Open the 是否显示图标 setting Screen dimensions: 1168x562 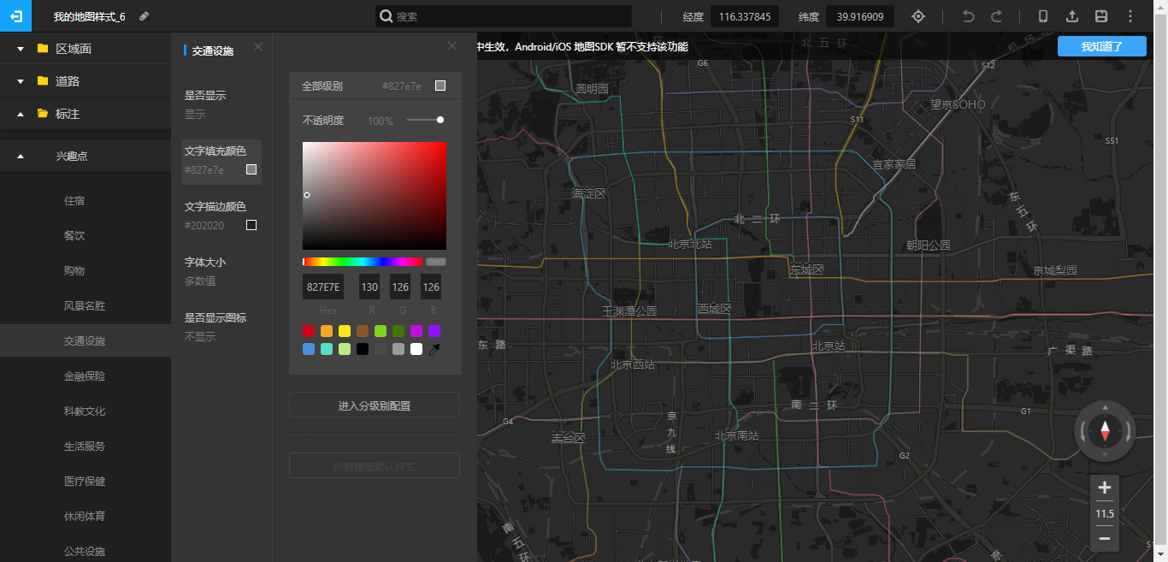[221, 327]
